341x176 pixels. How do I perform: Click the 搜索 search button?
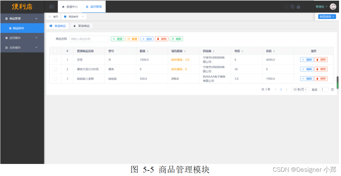click(x=118, y=39)
